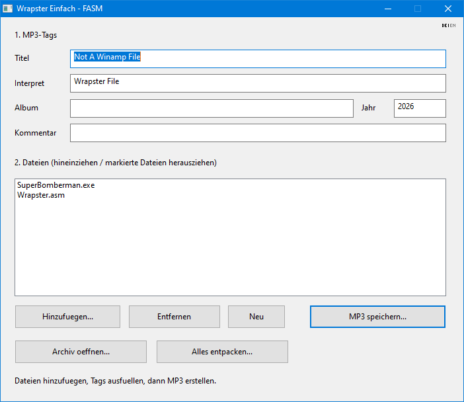Select the DE language option
This screenshot has height=402, width=464.
click(x=444, y=26)
